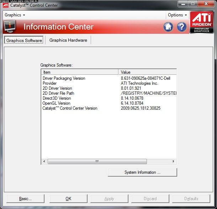Click the Home icon in the header

[x=168, y=27]
